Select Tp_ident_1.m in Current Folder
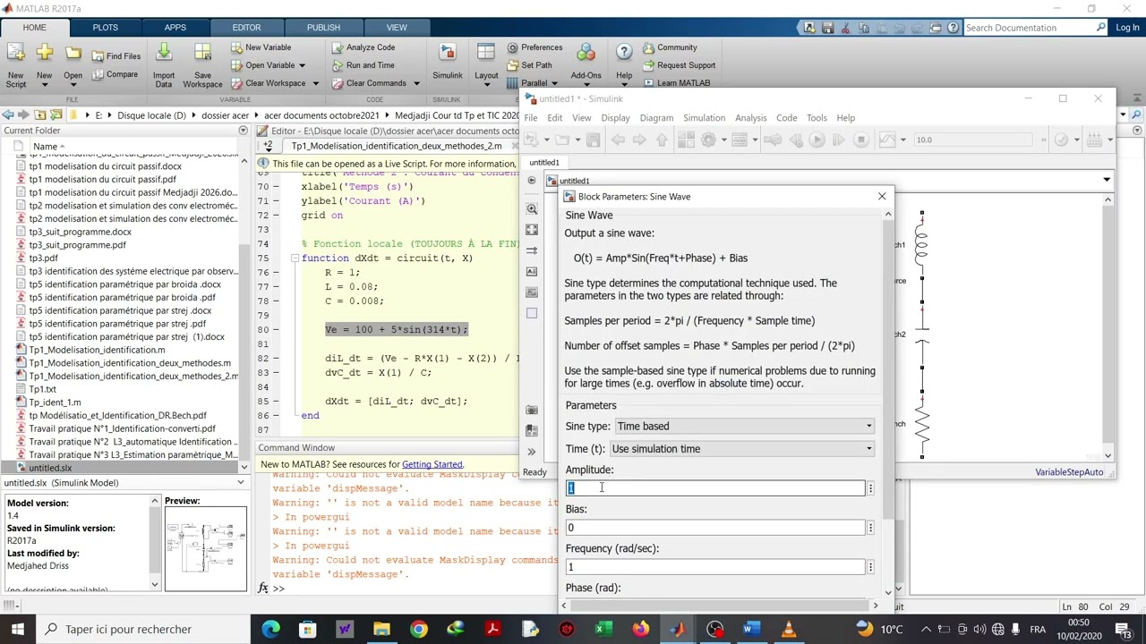The width and height of the screenshot is (1146, 644). pos(54,402)
